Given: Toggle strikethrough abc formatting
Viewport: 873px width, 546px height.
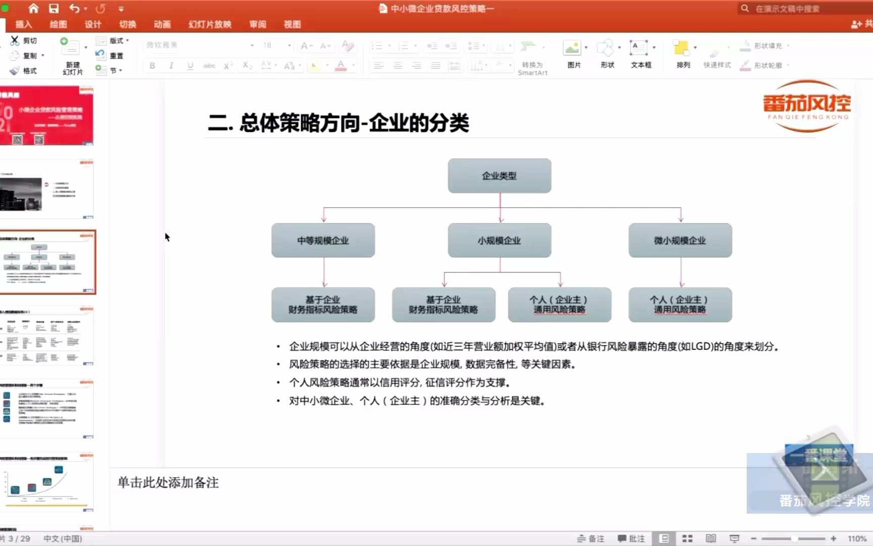Looking at the screenshot, I should (x=209, y=65).
